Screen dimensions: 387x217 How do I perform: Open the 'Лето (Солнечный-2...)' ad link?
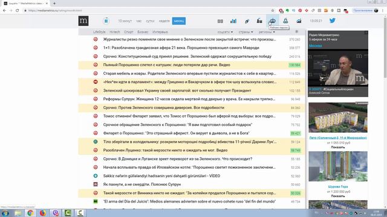[338, 138]
